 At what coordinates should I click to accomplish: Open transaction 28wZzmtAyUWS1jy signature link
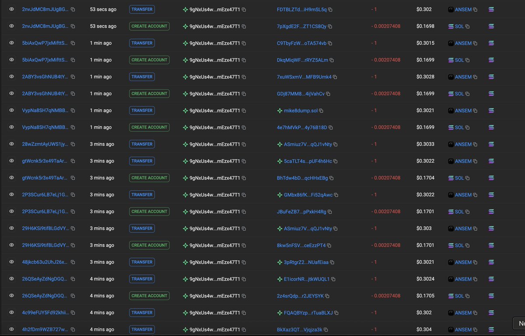tap(45, 144)
